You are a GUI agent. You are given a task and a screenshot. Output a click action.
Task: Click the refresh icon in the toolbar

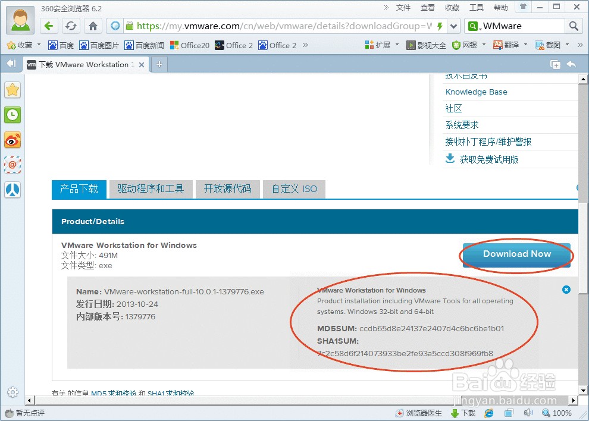71,26
